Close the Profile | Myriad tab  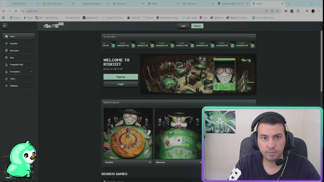tap(38, 4)
